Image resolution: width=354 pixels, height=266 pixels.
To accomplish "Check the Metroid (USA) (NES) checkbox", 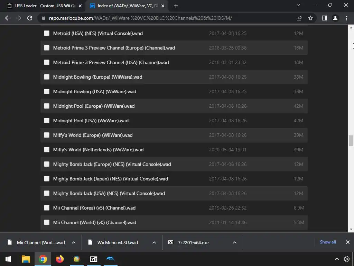I will point(47,33).
